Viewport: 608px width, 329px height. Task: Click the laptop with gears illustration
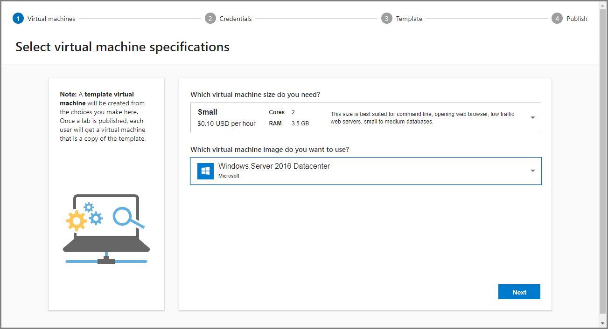coord(106,229)
